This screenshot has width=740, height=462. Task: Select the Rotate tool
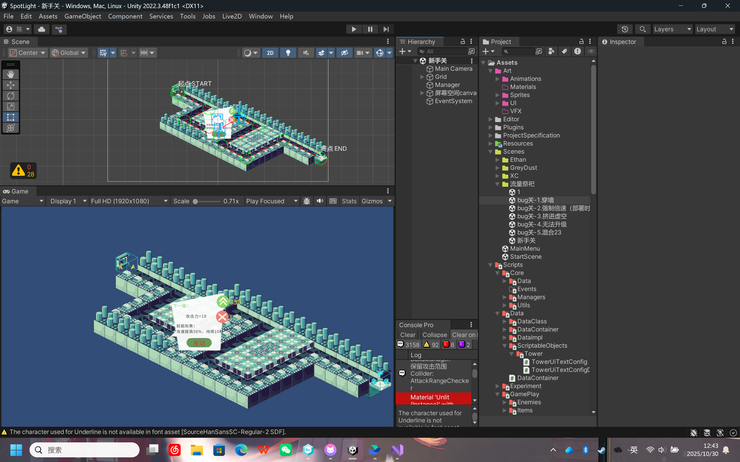click(11, 96)
